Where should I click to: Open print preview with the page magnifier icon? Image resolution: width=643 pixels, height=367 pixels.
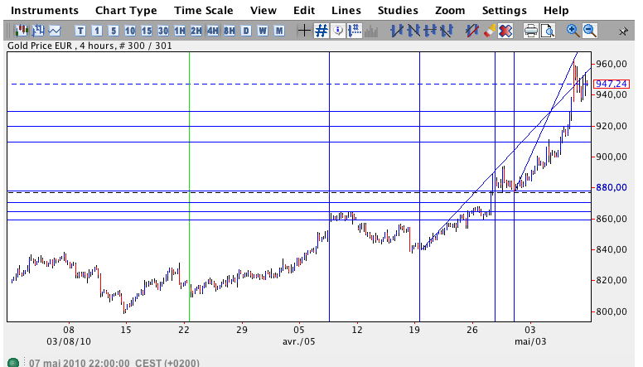pos(547,31)
